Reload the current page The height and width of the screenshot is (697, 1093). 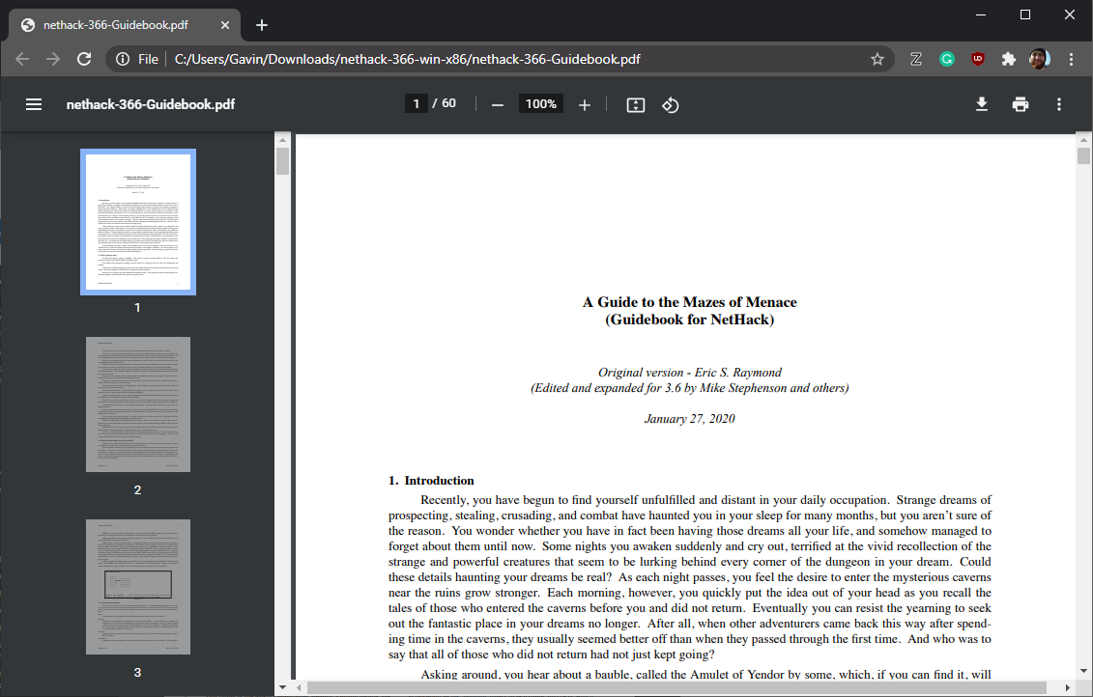coord(84,59)
